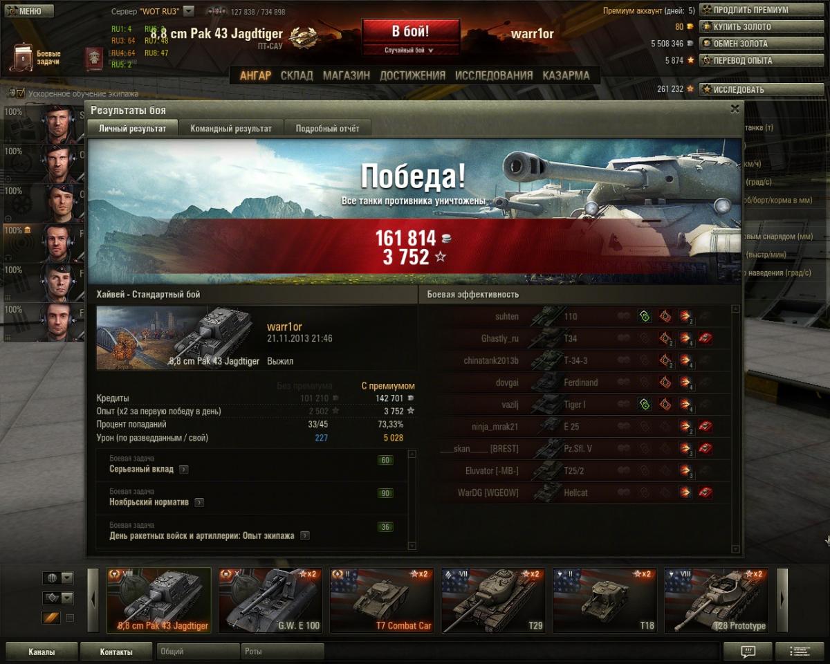Click the destroyed-tank icon in the Ghastly_ru row
830x664 pixels.
pos(705,339)
